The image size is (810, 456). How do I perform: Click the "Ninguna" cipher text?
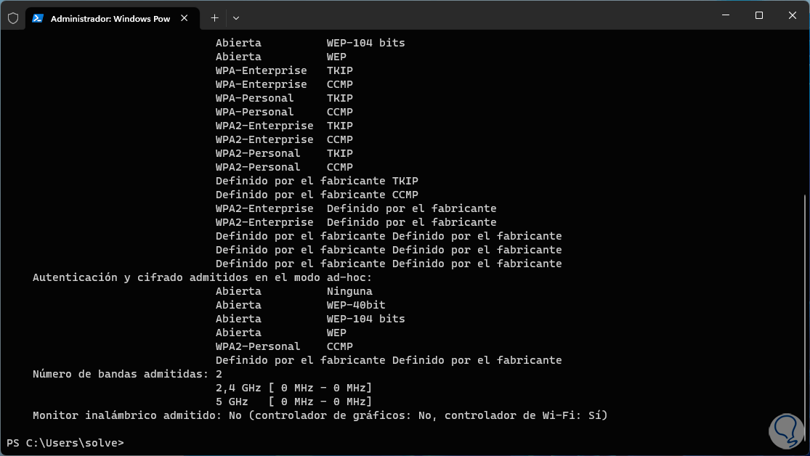pos(349,291)
